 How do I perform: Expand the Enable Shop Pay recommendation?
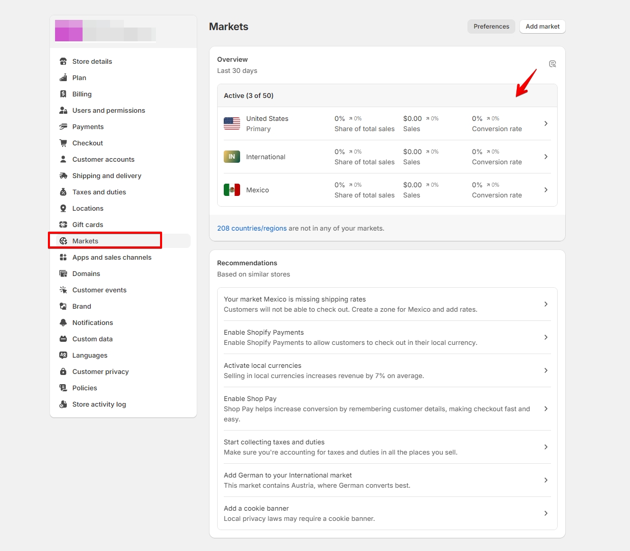[545, 409]
